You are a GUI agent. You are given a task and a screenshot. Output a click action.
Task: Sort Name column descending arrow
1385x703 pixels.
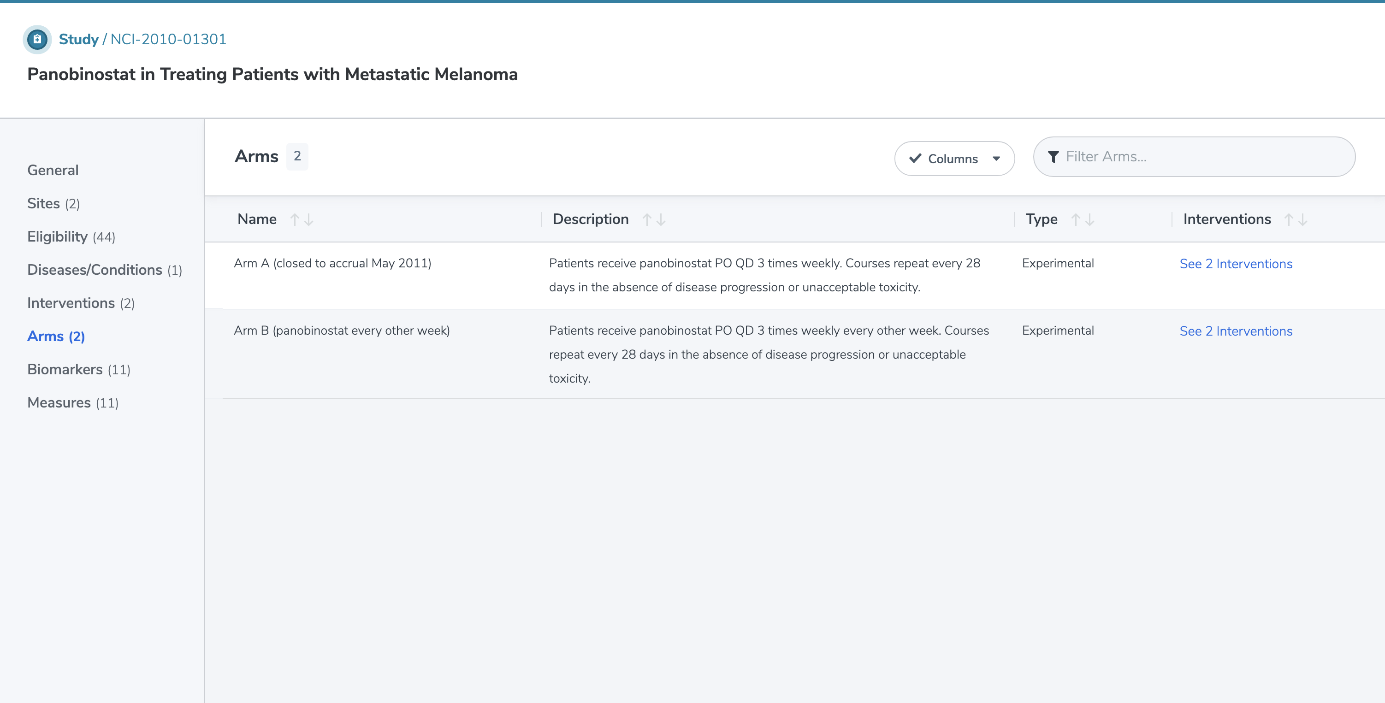[308, 219]
